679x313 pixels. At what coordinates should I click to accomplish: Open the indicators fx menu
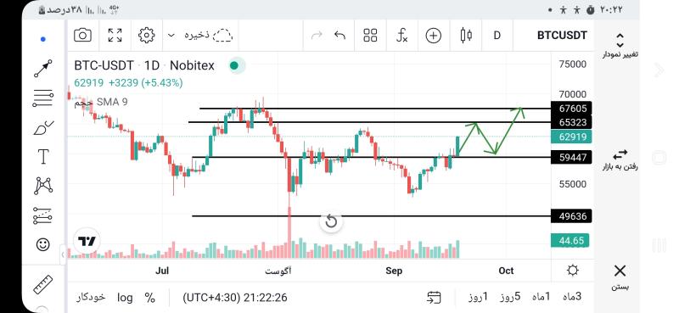(401, 35)
